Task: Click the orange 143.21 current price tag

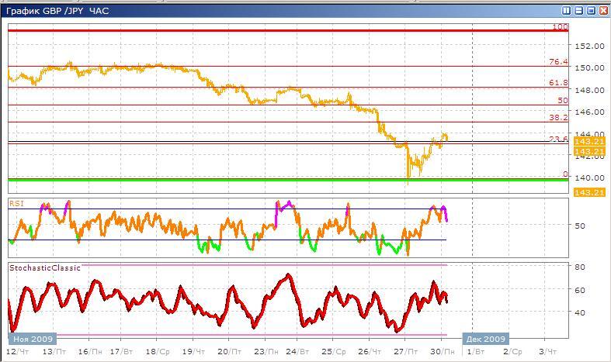Action: 589,142
